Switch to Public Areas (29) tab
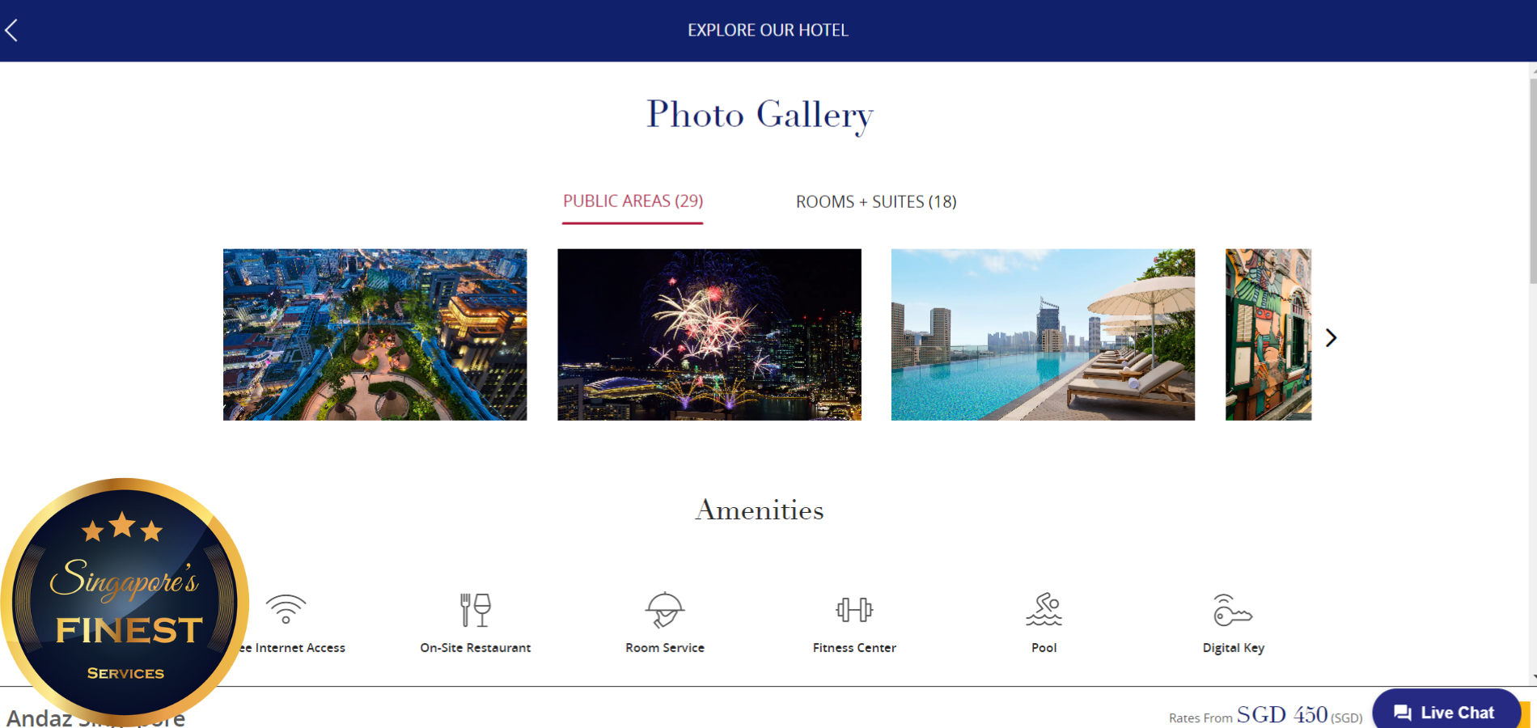1537x728 pixels. (633, 201)
